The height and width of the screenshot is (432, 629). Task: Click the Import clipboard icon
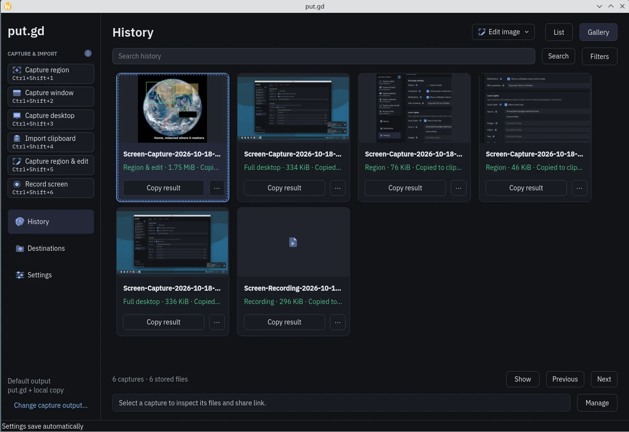point(17,138)
